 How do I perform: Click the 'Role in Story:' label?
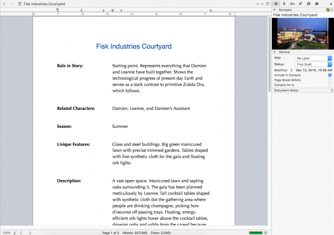pyautogui.click(x=70, y=66)
